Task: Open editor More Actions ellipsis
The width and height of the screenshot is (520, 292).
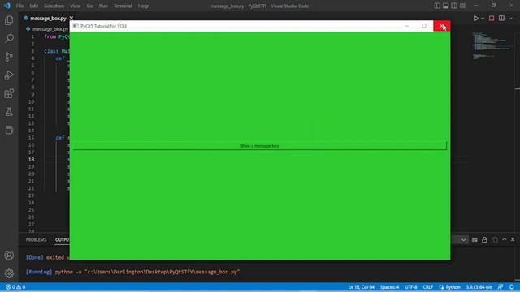Action: (x=511, y=19)
